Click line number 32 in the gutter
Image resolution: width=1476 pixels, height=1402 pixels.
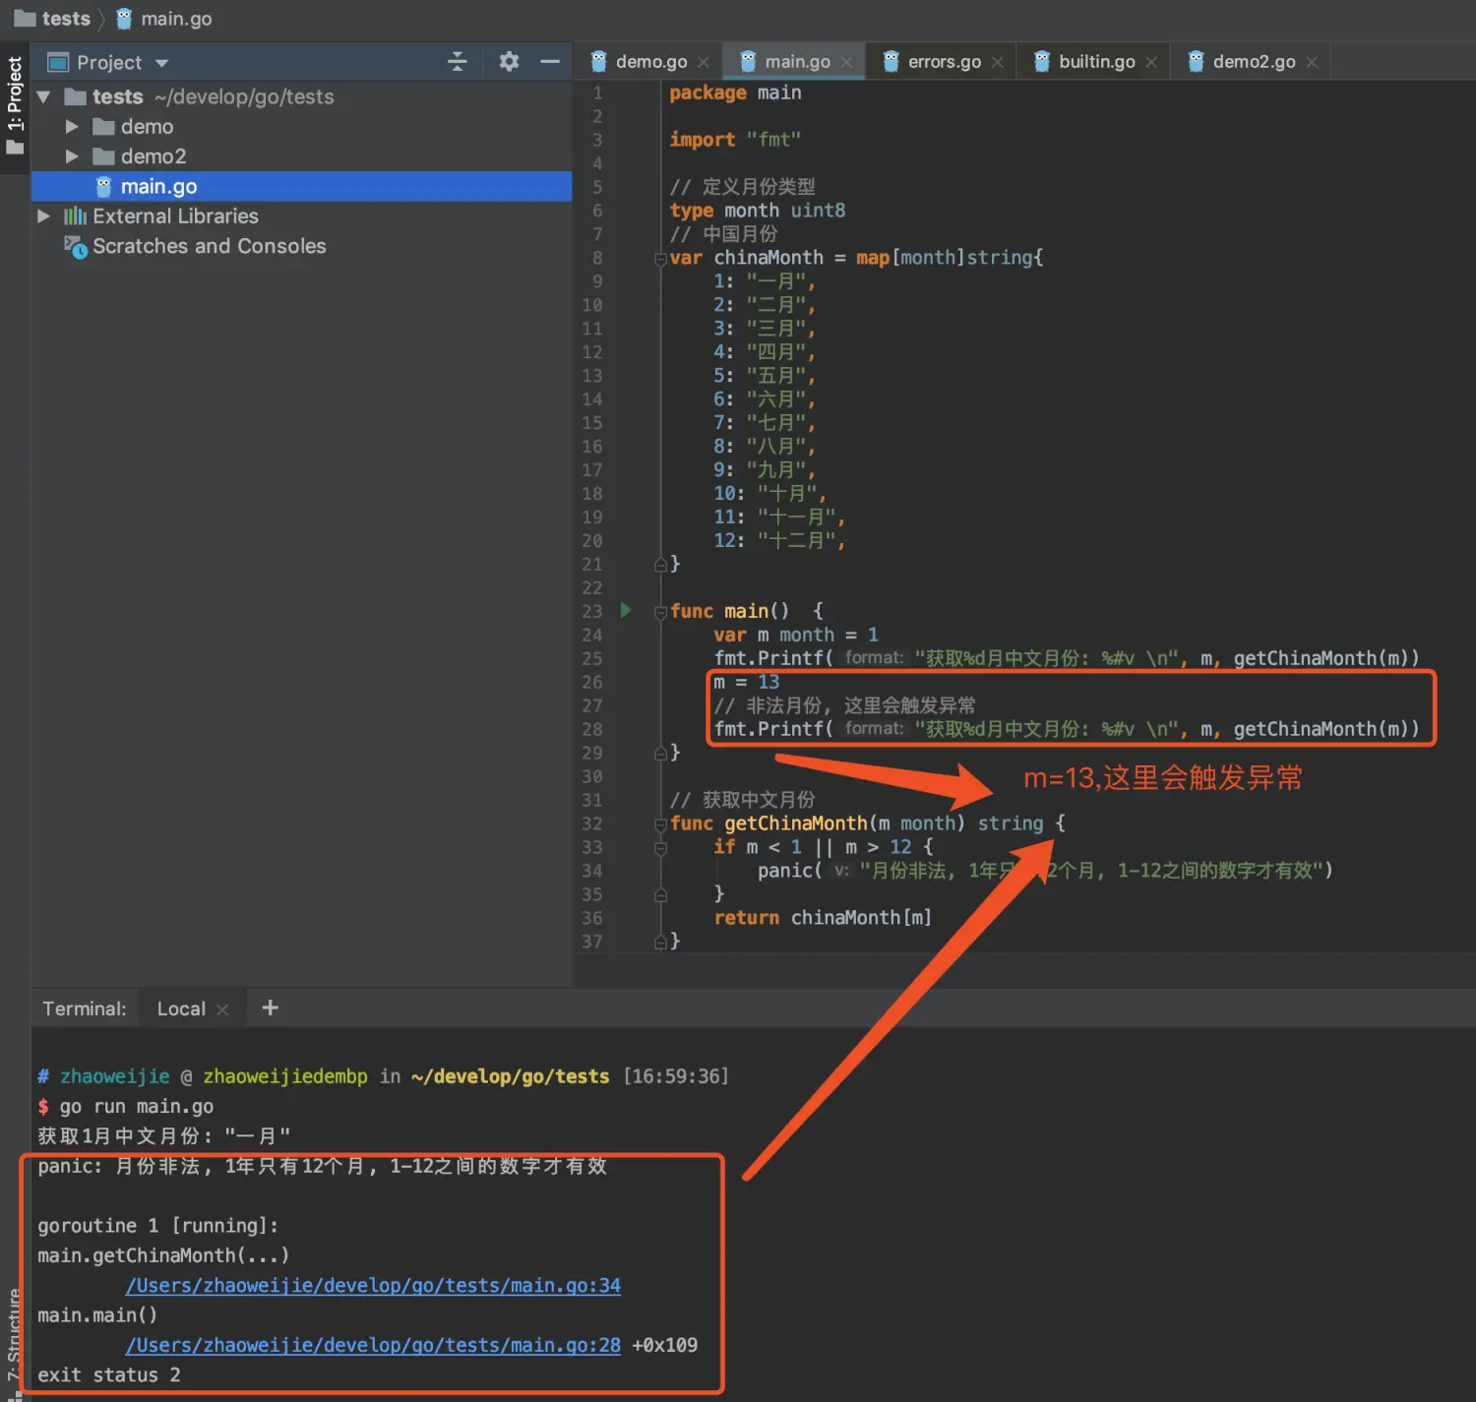pyautogui.click(x=591, y=823)
